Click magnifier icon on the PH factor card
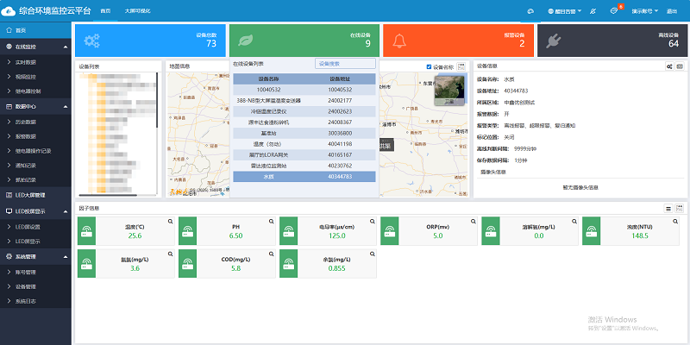The image size is (690, 345). tap(271, 222)
